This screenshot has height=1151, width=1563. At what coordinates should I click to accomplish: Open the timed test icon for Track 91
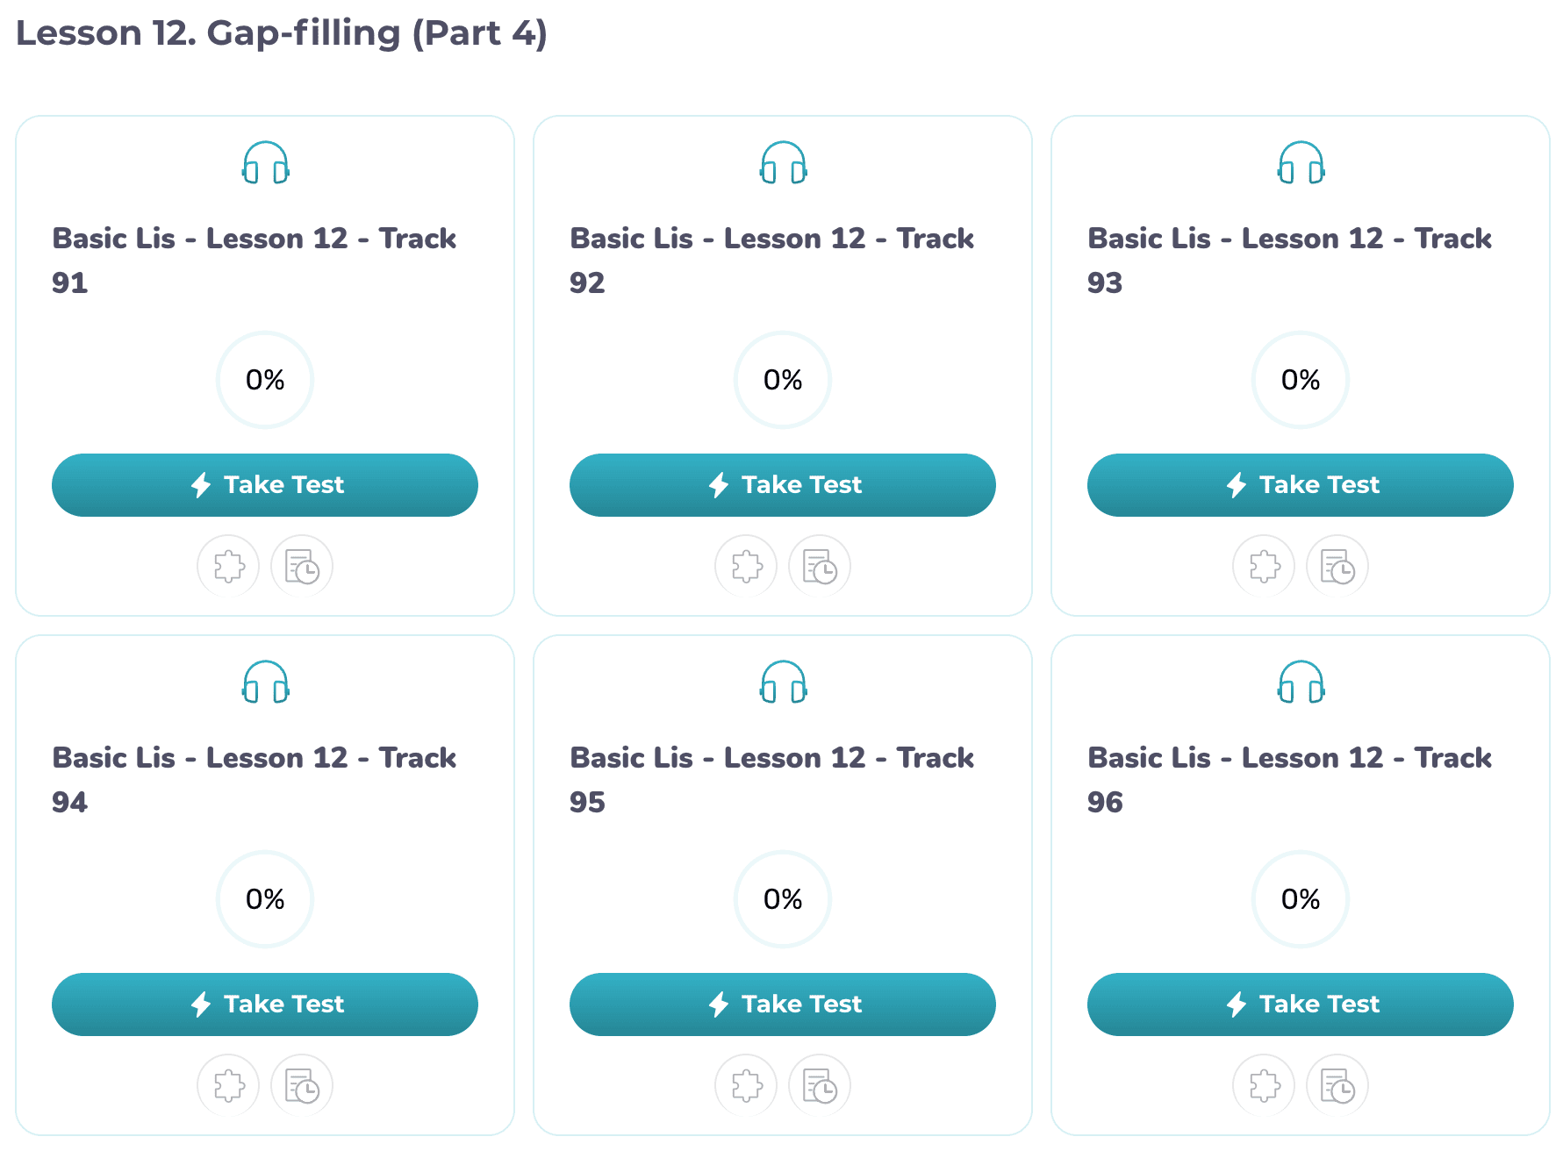[x=302, y=566]
